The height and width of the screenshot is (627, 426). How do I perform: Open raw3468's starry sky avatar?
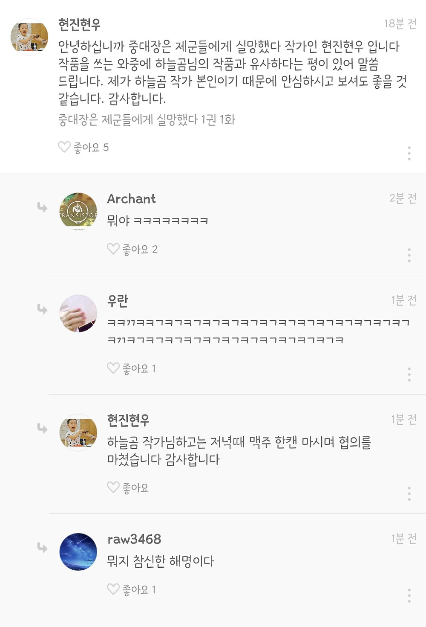click(x=78, y=552)
